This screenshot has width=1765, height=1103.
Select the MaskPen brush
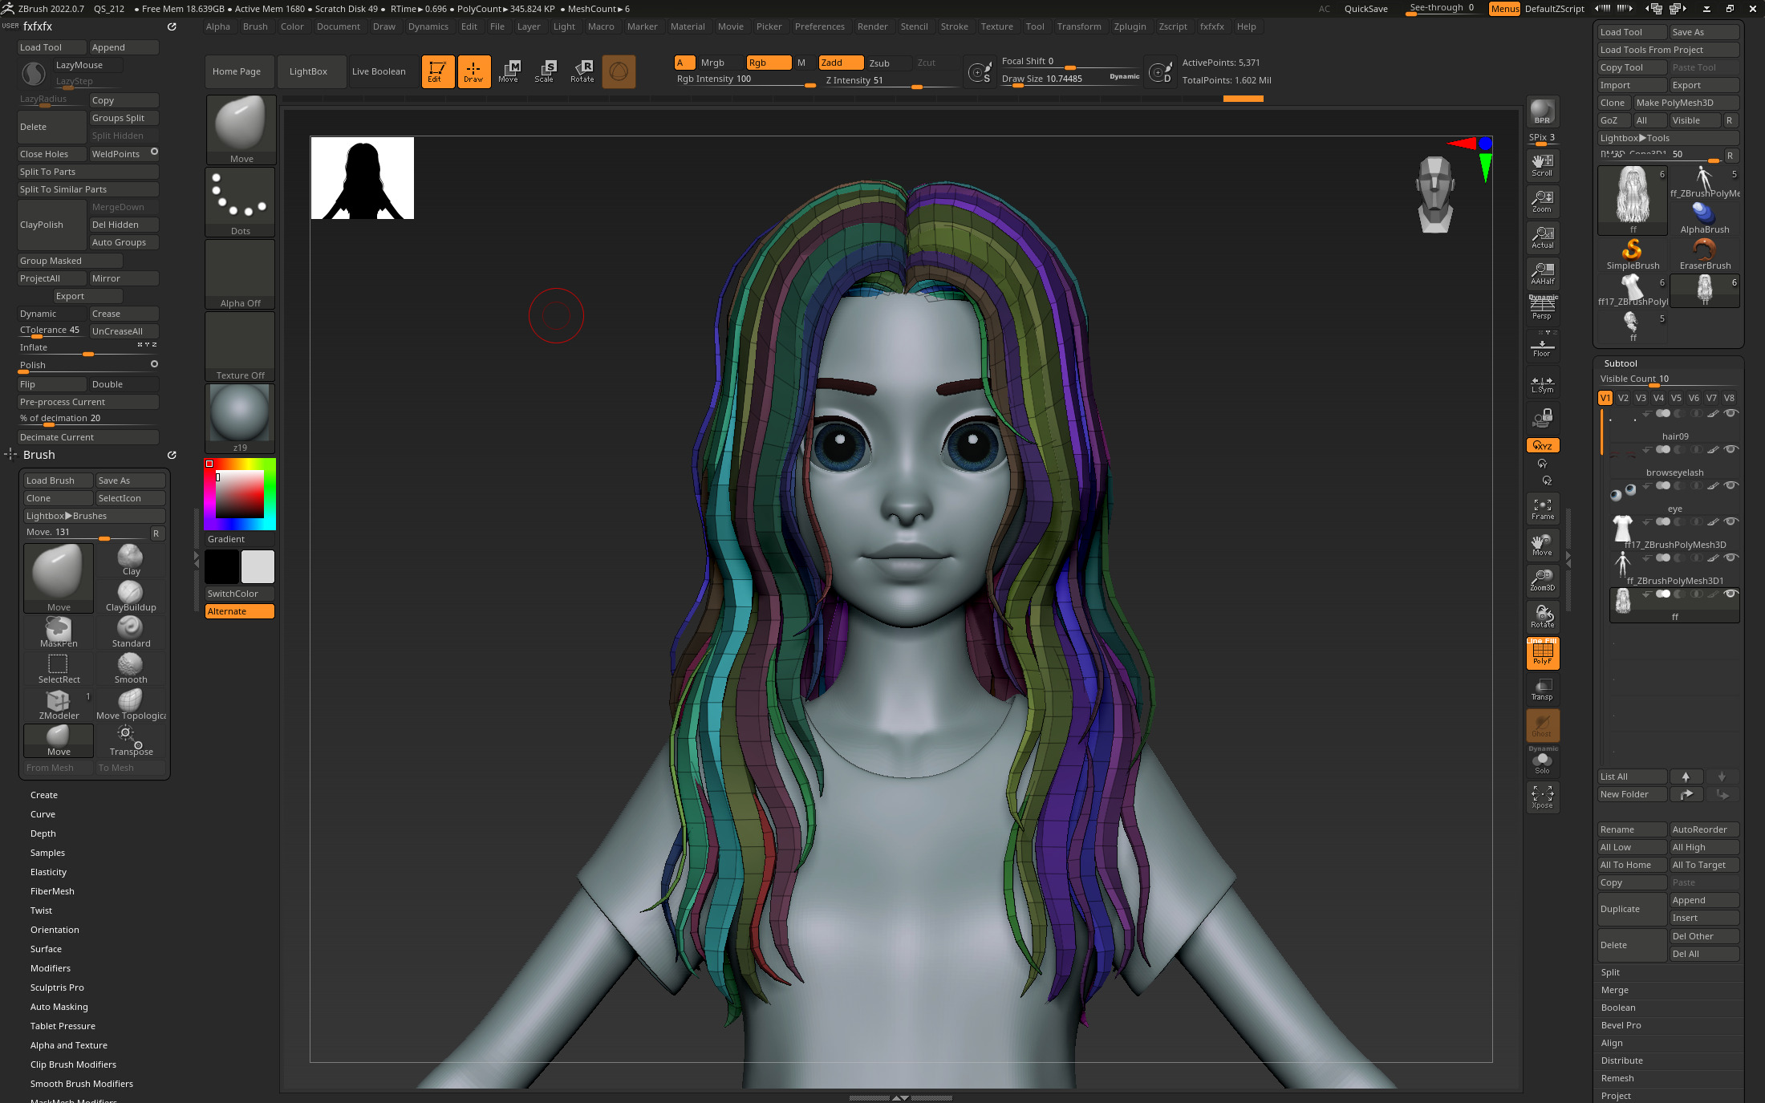tap(59, 632)
